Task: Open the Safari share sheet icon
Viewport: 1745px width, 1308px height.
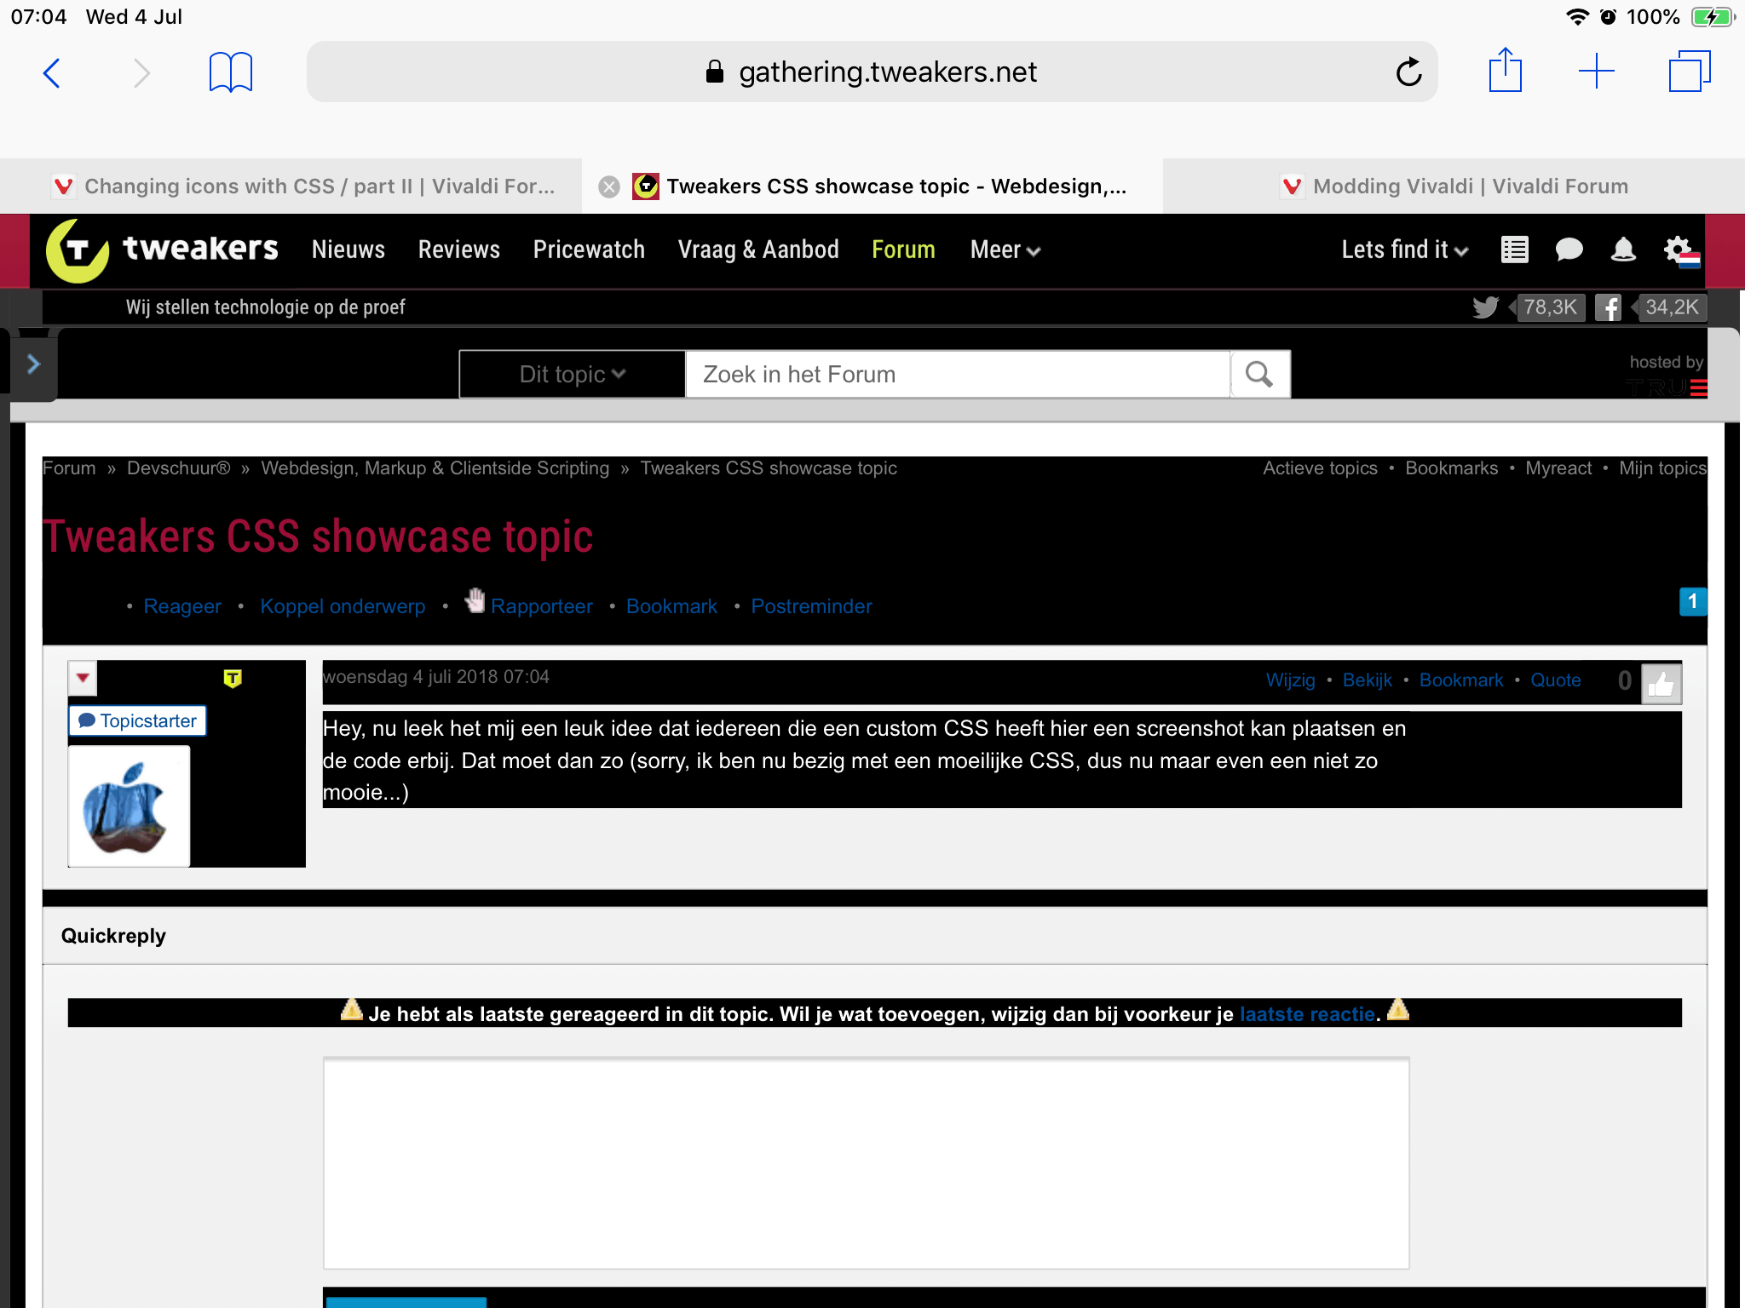Action: tap(1505, 71)
